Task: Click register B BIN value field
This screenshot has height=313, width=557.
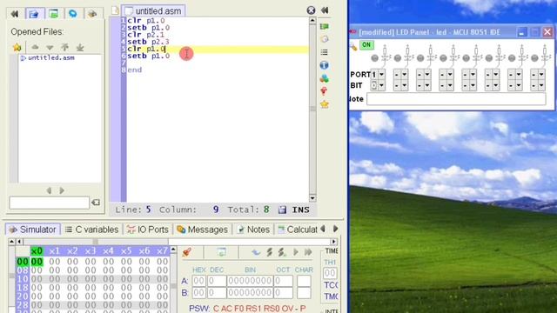Action: point(250,293)
